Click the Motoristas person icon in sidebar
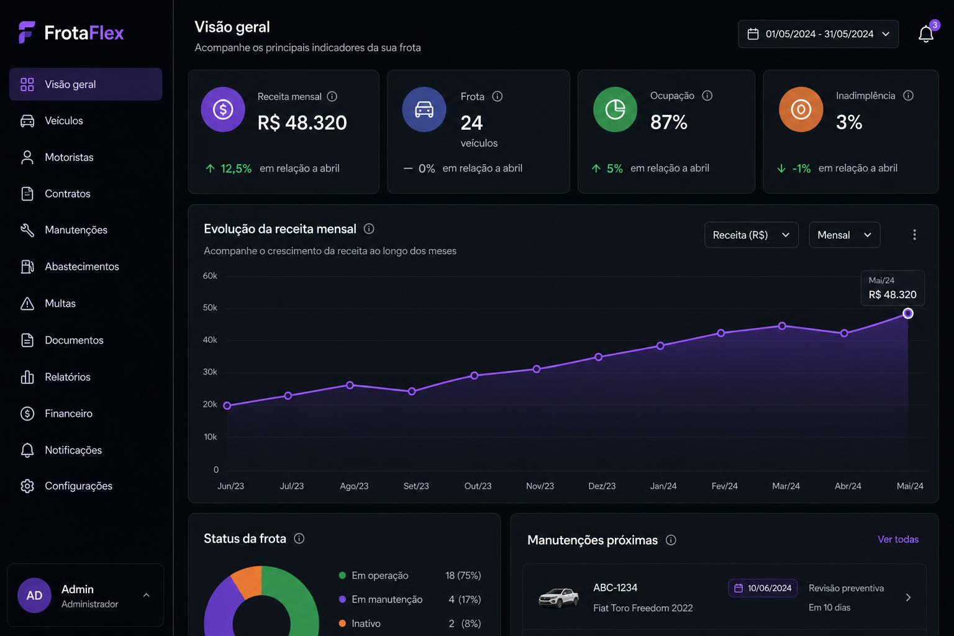This screenshot has height=636, width=954. click(x=27, y=157)
